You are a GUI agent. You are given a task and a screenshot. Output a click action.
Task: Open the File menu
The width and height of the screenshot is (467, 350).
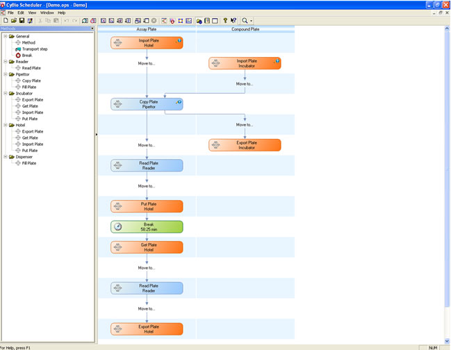[x=10, y=12]
